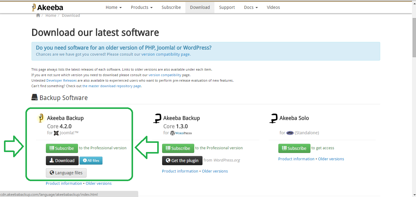This screenshot has height=197, width=416.
Task: Click the hard drive icon beside Backup Software
Action: coord(35,98)
